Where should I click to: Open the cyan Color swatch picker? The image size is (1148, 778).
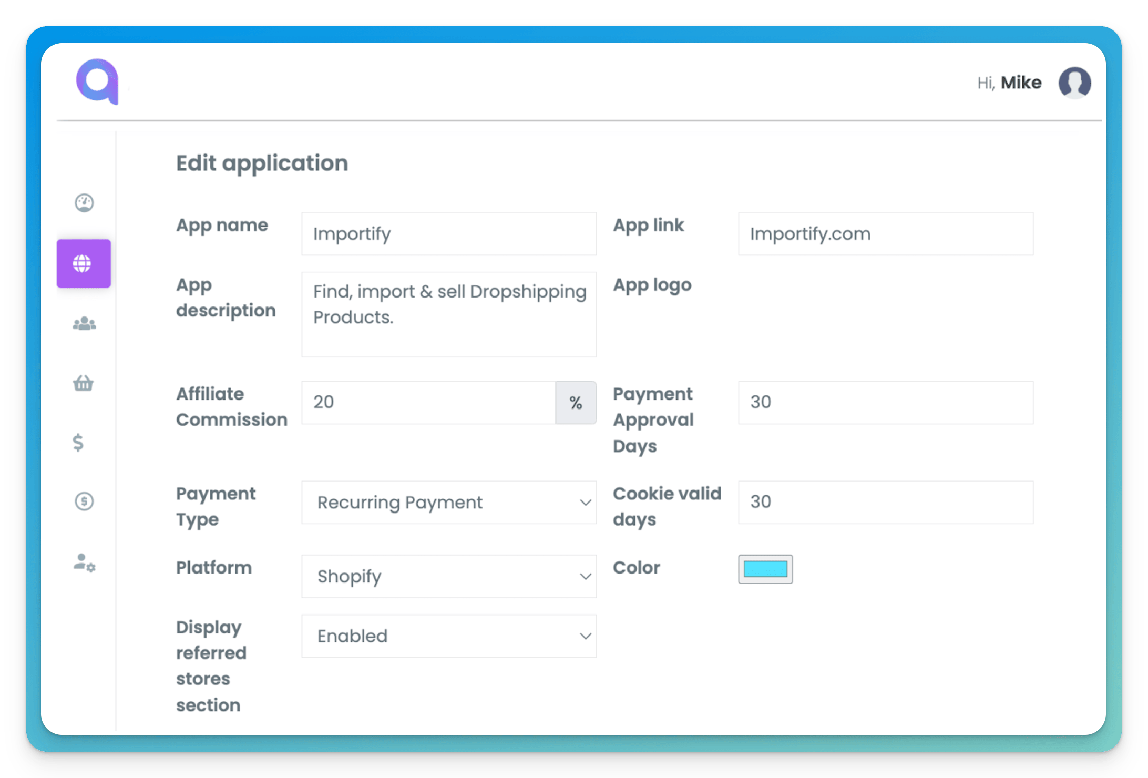coord(765,569)
